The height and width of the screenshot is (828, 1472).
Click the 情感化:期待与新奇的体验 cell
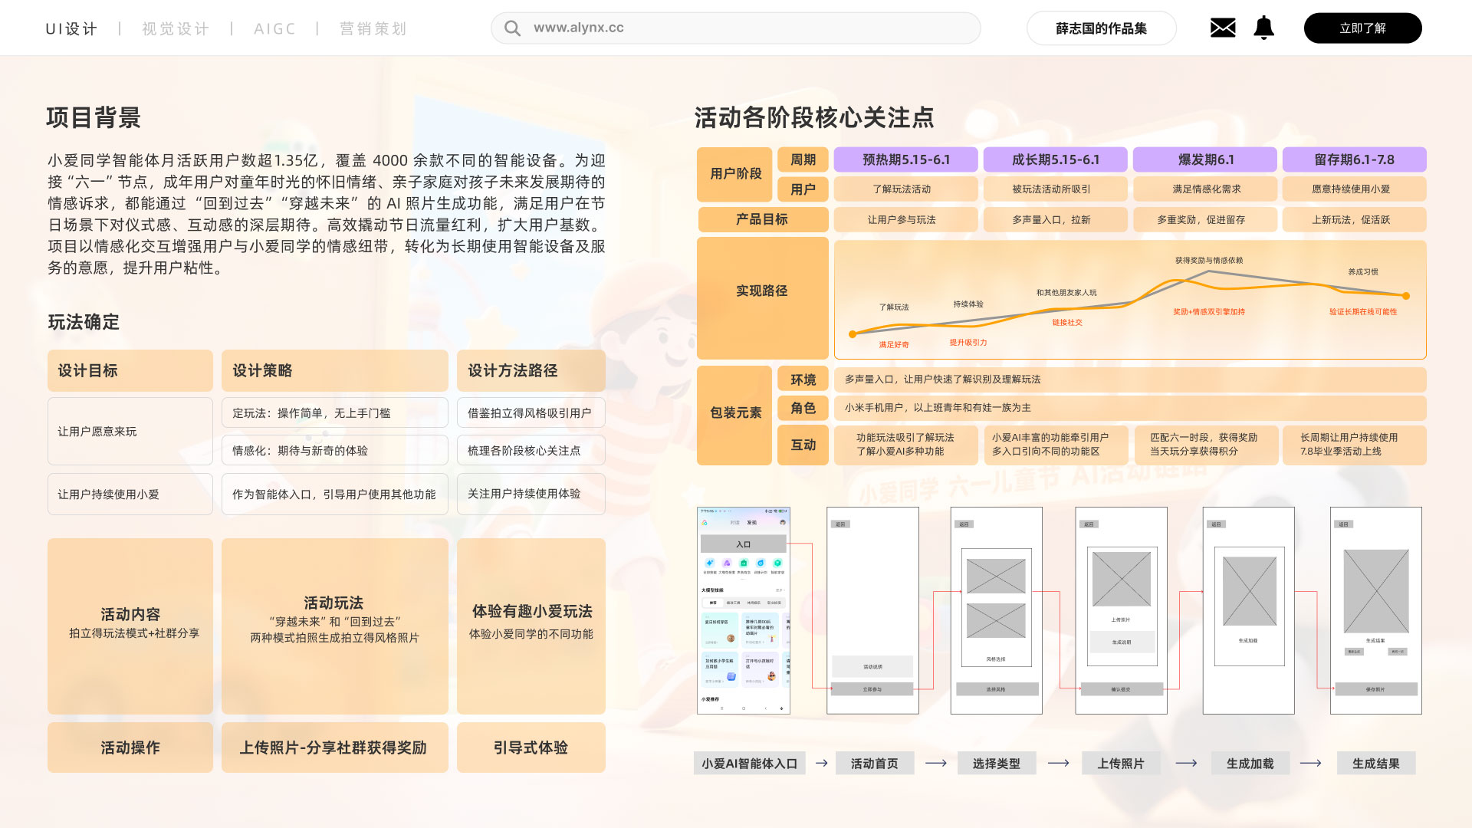point(335,450)
